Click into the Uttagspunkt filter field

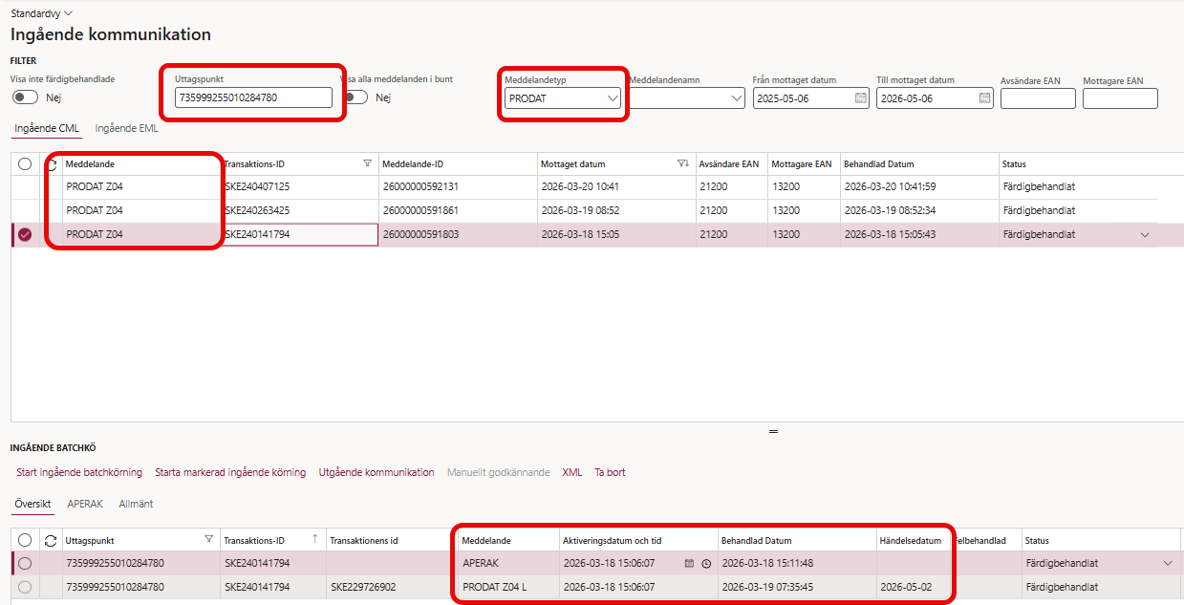coord(253,97)
